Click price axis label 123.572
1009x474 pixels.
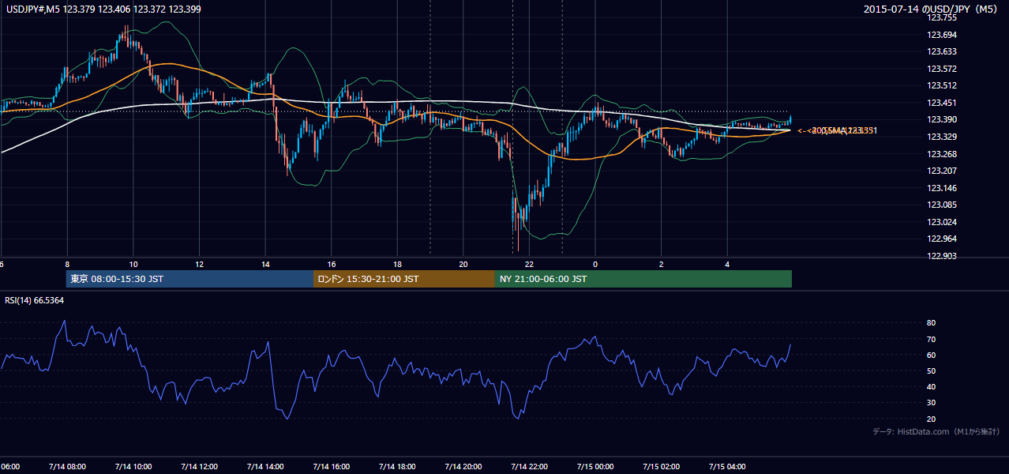[x=941, y=69]
